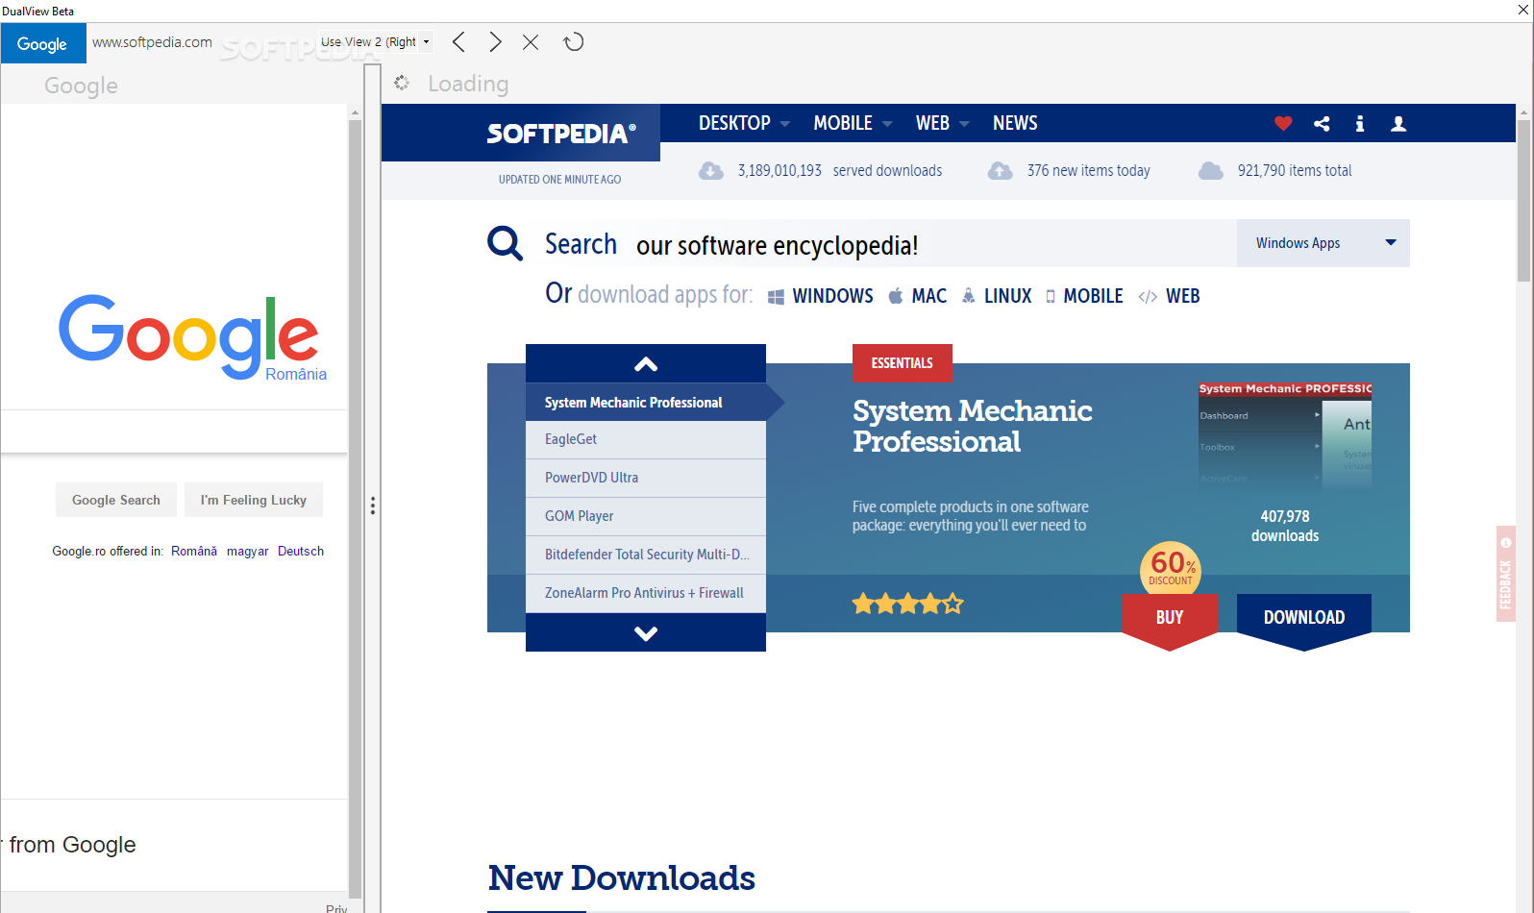1534x913 pixels.
Task: Open the Windows Apps category dropdown
Action: (1324, 243)
